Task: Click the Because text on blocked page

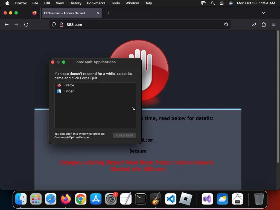Action: click(x=138, y=151)
